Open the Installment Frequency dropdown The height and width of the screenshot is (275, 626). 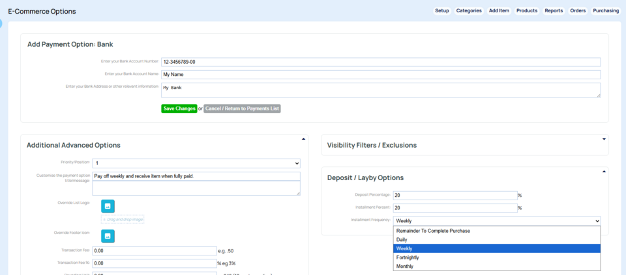coord(497,221)
